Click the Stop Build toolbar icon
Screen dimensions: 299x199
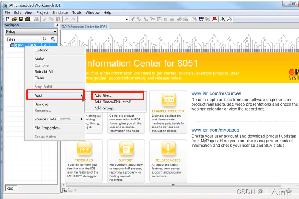point(207,19)
